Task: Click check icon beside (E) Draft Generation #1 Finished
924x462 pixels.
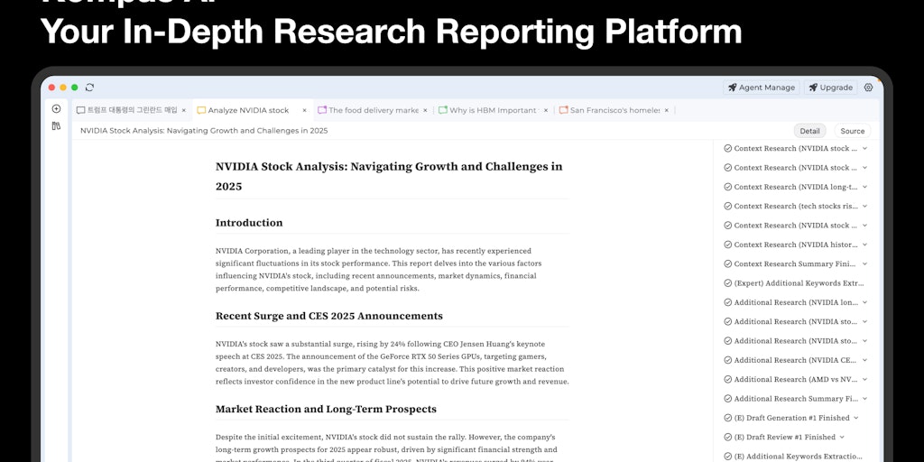Action: click(x=728, y=418)
